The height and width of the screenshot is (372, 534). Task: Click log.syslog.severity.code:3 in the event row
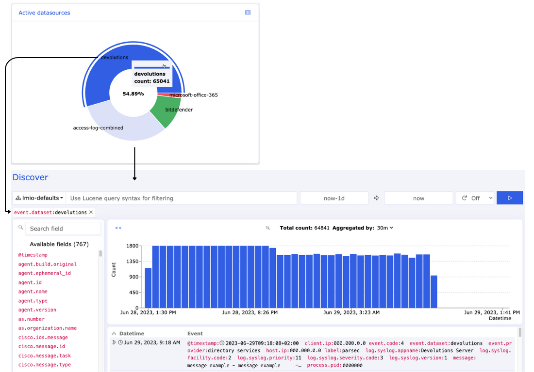click(x=345, y=358)
